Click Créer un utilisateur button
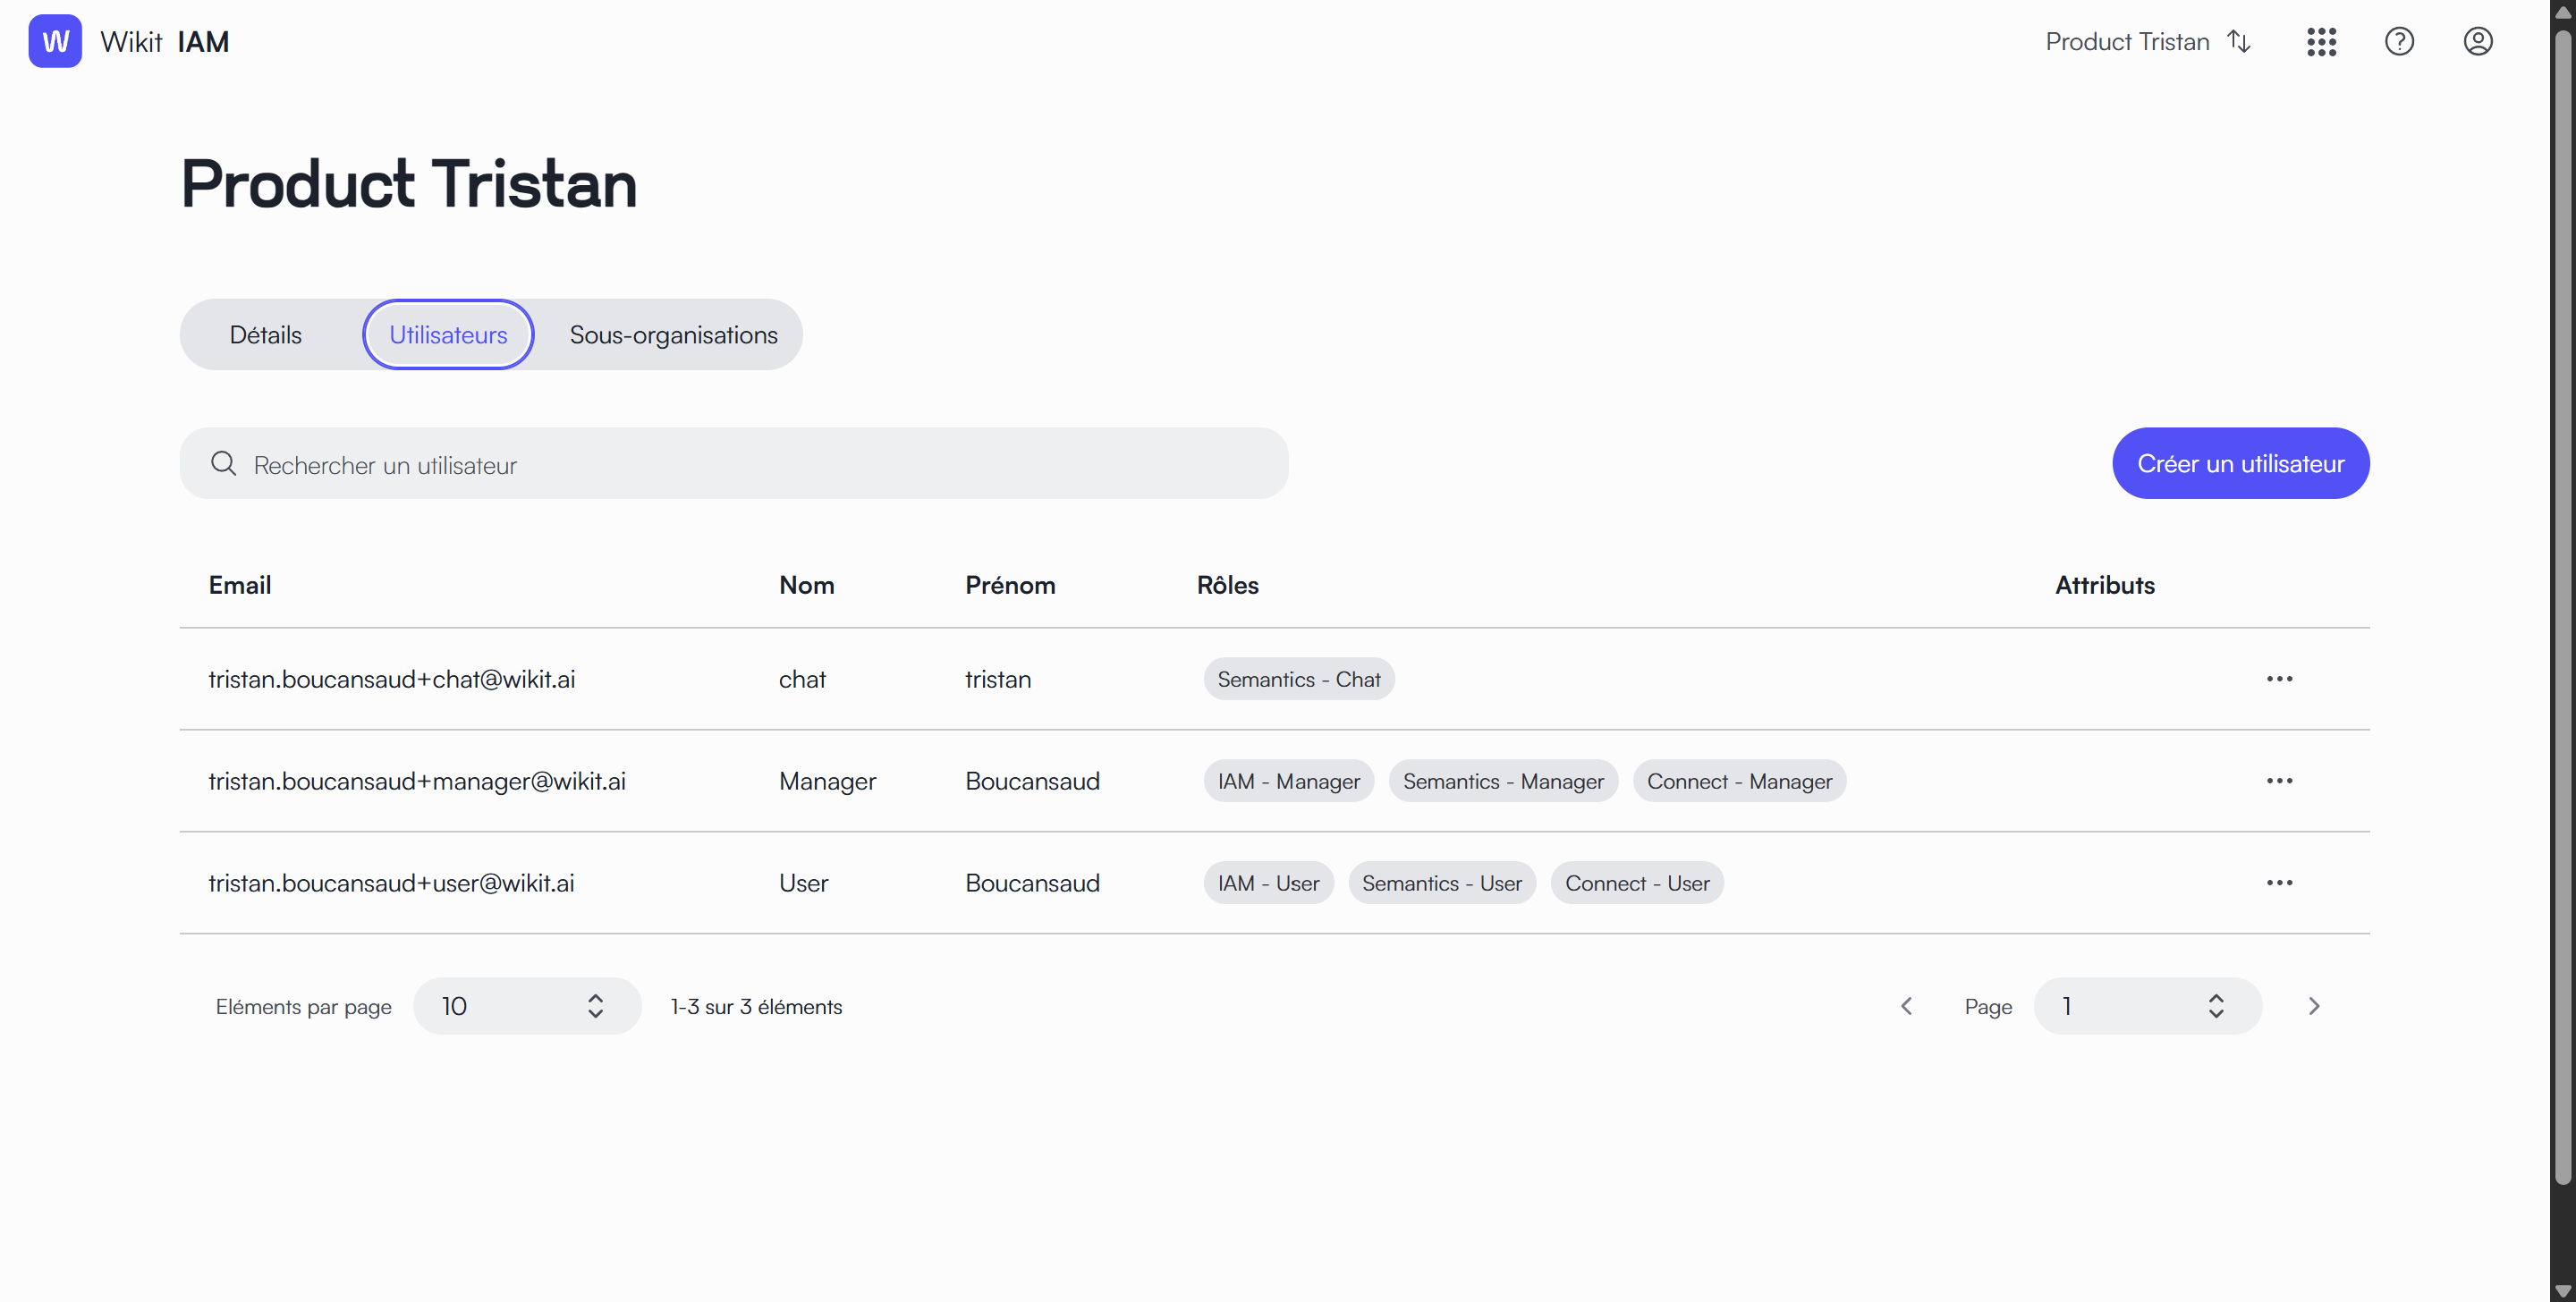The height and width of the screenshot is (1302, 2576). pyautogui.click(x=2240, y=463)
